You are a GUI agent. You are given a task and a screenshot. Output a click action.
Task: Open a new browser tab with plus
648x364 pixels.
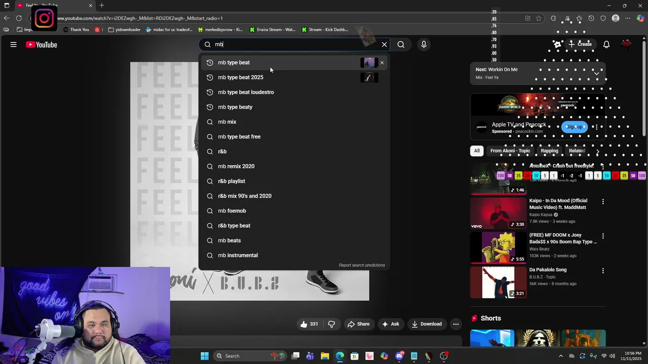click(x=102, y=6)
